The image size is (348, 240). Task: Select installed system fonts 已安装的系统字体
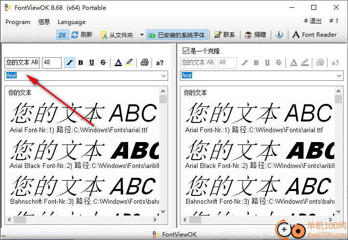point(177,35)
